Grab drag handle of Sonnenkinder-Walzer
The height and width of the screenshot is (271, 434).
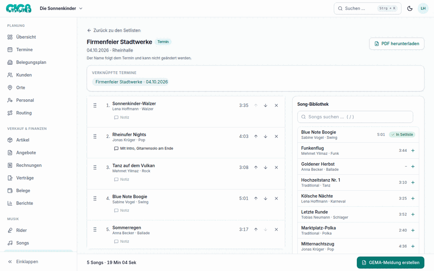pos(95,105)
